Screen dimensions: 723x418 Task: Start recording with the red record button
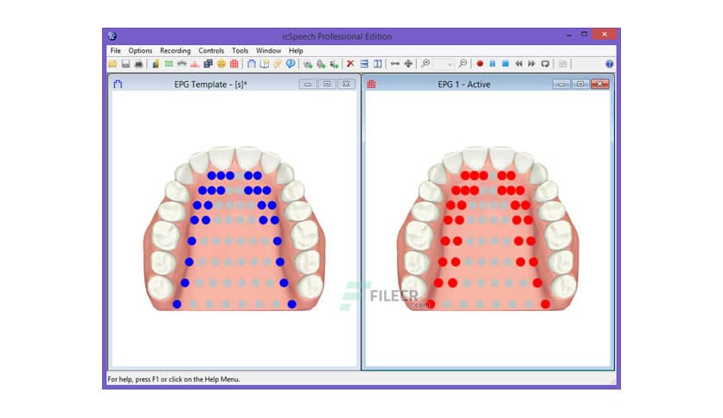tap(480, 64)
